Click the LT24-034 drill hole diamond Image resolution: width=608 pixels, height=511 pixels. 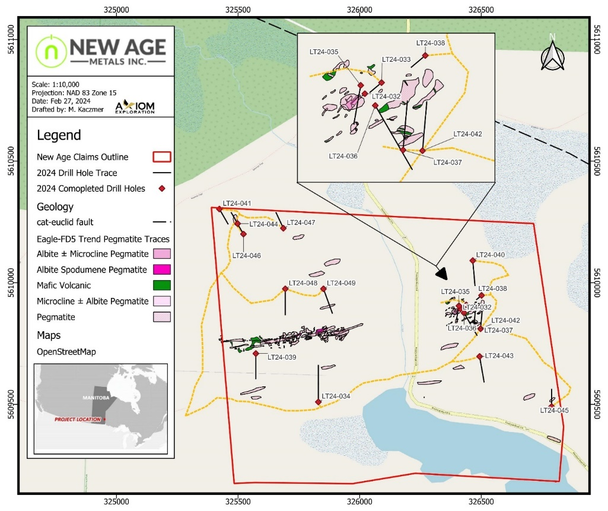tap(319, 402)
